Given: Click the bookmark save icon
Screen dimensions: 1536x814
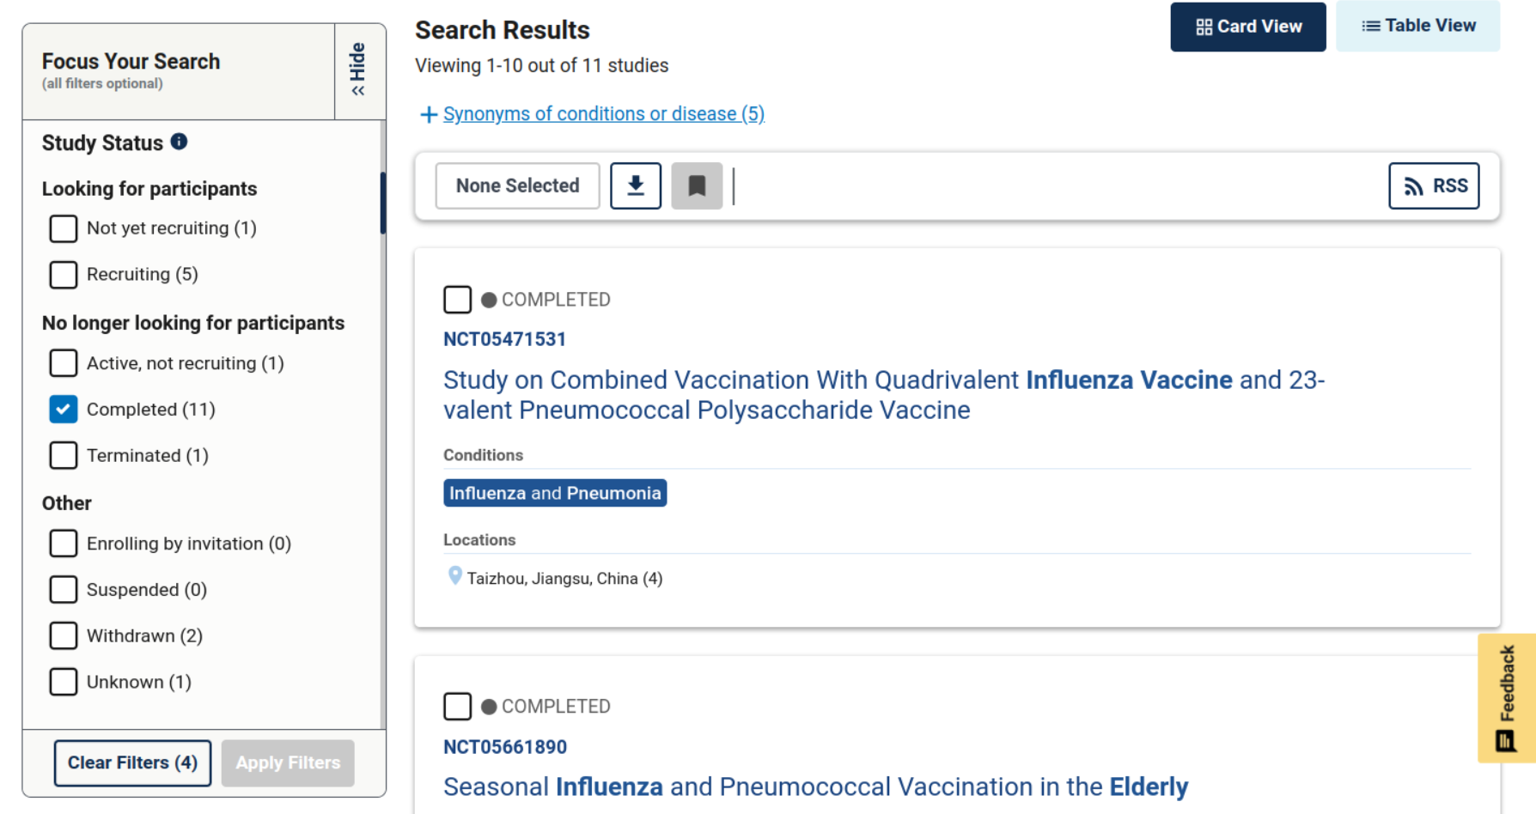Looking at the screenshot, I should click(x=697, y=185).
